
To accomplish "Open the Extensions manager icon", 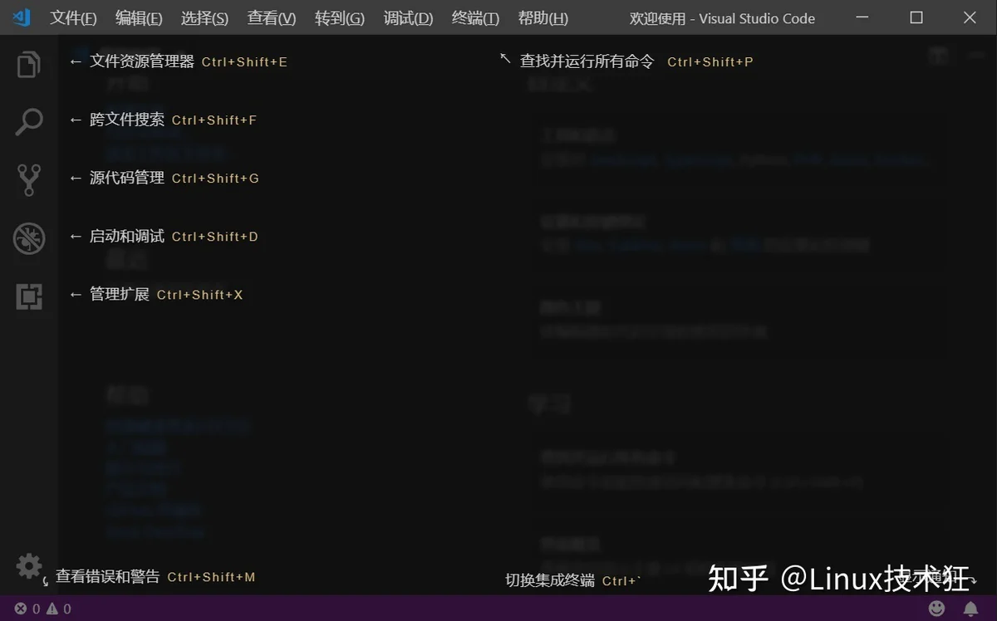I will 29,296.
